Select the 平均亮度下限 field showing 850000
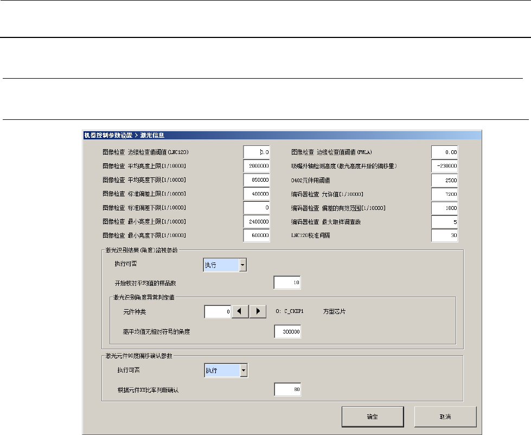 click(x=257, y=180)
